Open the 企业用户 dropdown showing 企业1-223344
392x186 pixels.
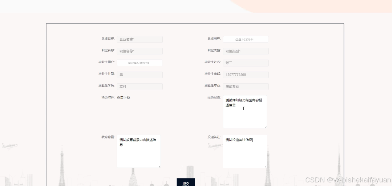[246, 39]
